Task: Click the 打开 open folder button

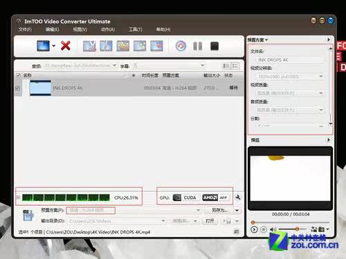Action: pos(210,221)
